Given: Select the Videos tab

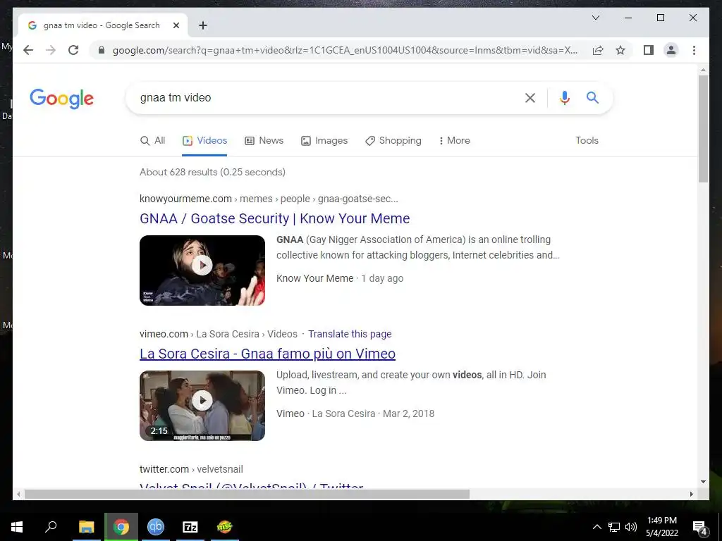Looking at the screenshot, I should pyautogui.click(x=204, y=141).
